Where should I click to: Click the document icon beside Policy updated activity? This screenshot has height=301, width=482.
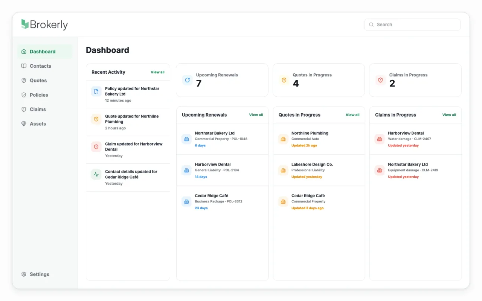click(x=96, y=91)
